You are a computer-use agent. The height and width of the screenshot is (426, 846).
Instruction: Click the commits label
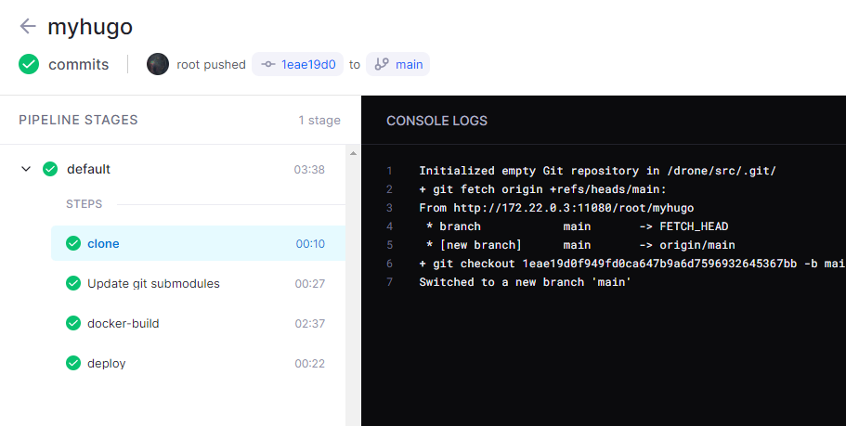[79, 65]
